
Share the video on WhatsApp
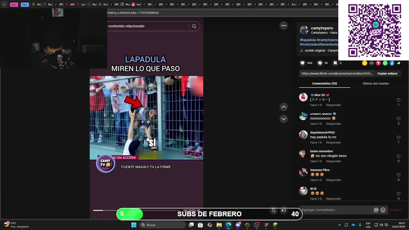click(x=385, y=63)
